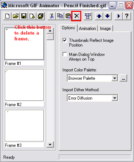Preview the animation with the play icon
134x162 pixels.
pyautogui.click(x=118, y=16)
